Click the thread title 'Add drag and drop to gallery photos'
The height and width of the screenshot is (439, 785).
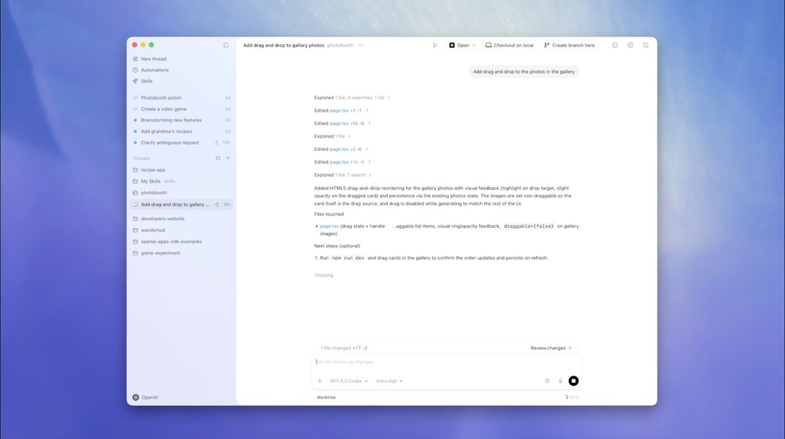tap(284, 45)
